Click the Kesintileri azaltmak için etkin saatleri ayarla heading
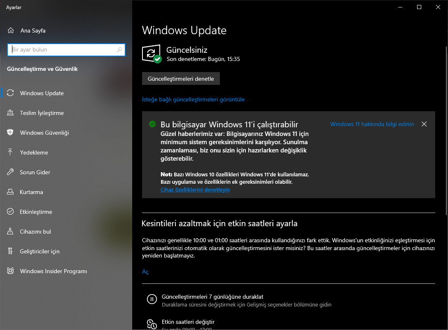Screen dimensions: 448x330 (219, 223)
